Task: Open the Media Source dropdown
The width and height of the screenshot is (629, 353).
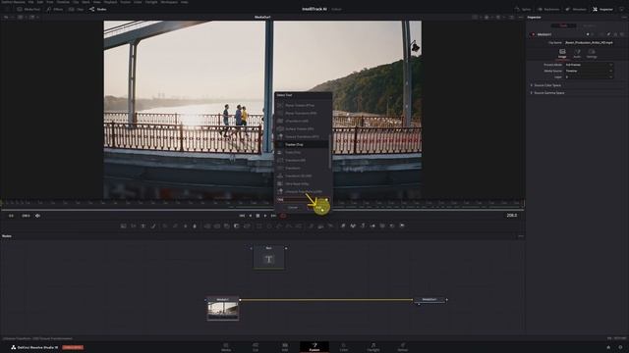Action: click(x=589, y=71)
